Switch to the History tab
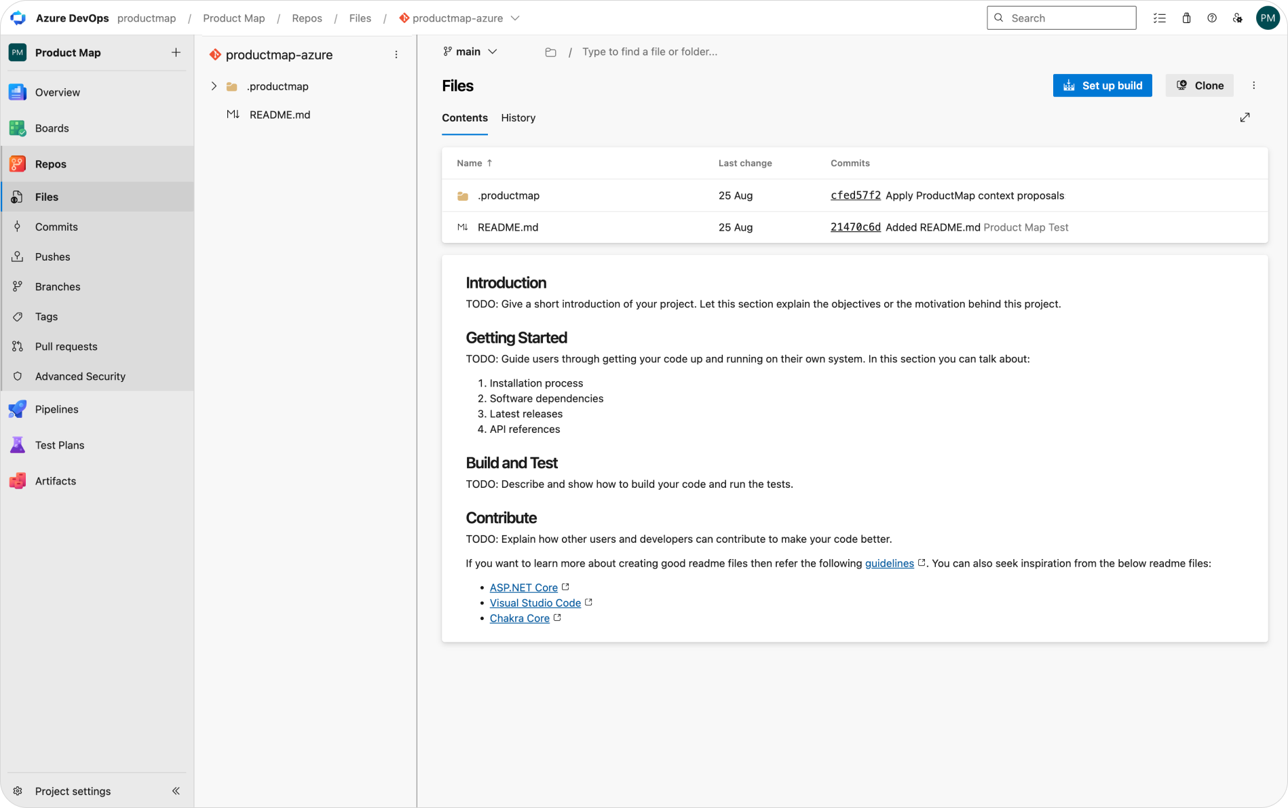Viewport: 1288px width, 808px height. tap(518, 118)
